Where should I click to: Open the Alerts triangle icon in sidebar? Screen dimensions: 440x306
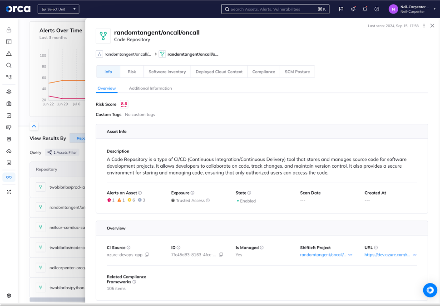pyautogui.click(x=9, y=53)
